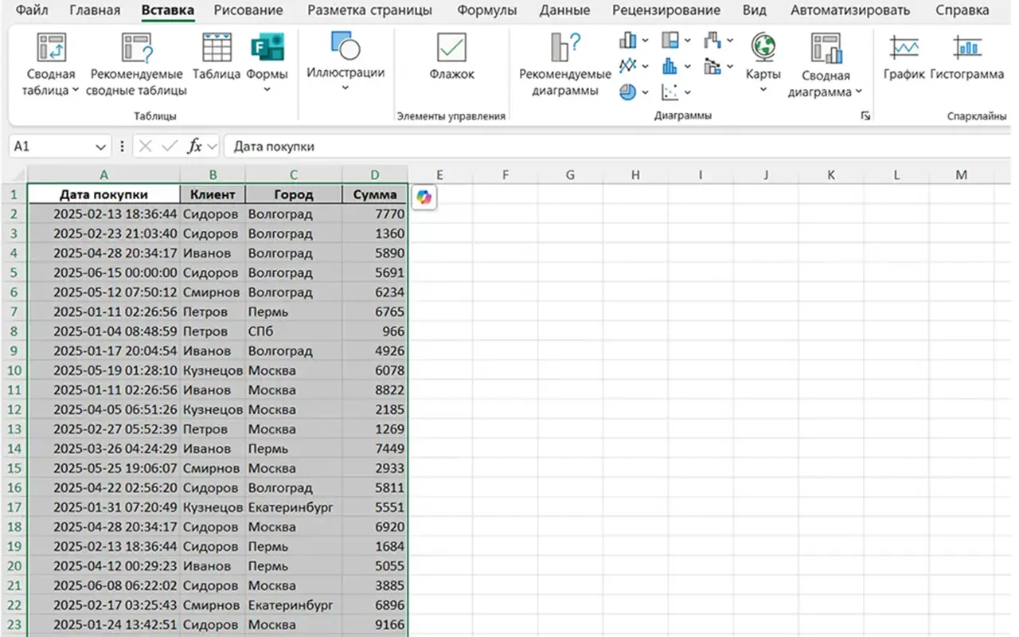Click the Сводная диаграмма button

click(825, 49)
